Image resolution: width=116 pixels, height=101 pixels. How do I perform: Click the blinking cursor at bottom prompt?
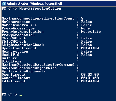(x=21, y=95)
